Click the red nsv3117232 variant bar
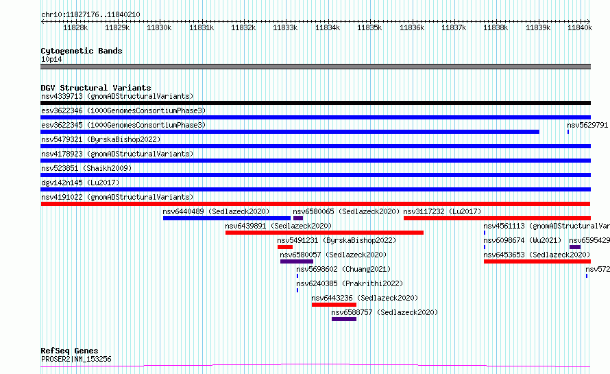This screenshot has width=610, height=374. pyautogui.click(x=497, y=218)
